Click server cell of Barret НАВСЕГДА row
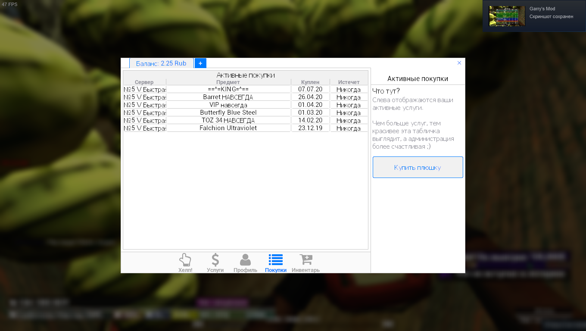586x331 pixels. point(144,97)
